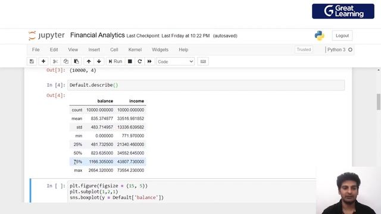The width and height of the screenshot is (381, 214).
Task: Open the Insert menu
Action: (x=94, y=49)
